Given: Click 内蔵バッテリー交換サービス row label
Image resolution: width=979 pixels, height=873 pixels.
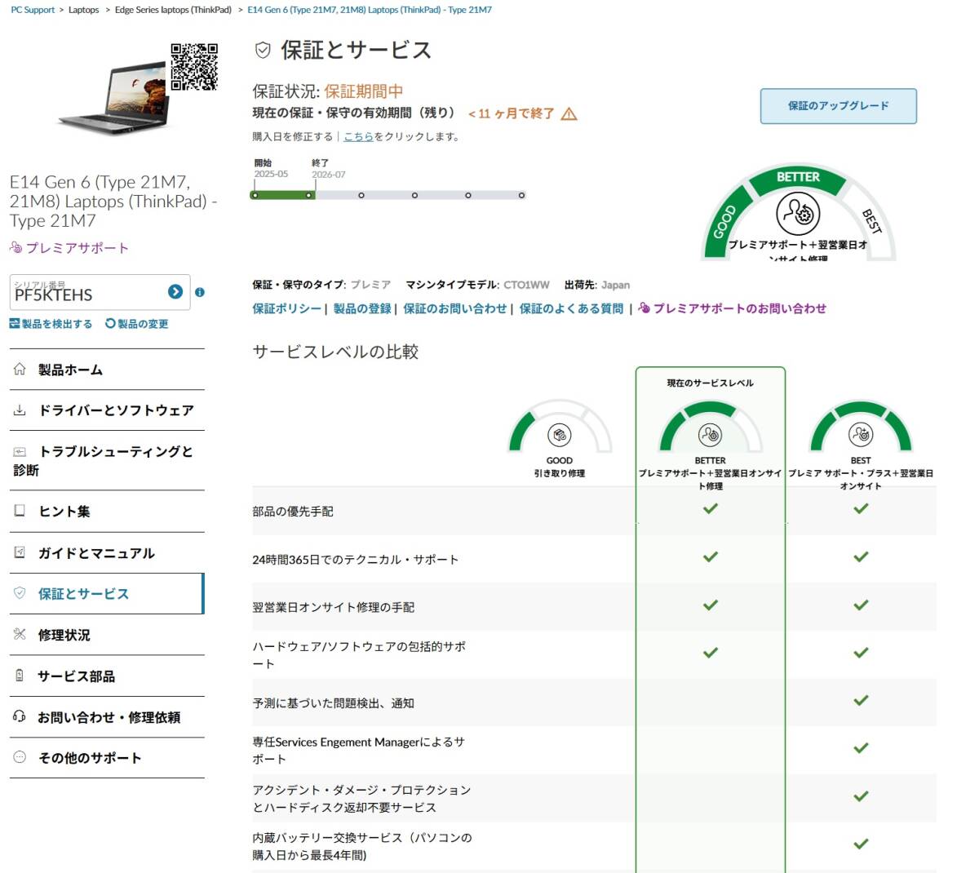Looking at the screenshot, I should [x=362, y=846].
